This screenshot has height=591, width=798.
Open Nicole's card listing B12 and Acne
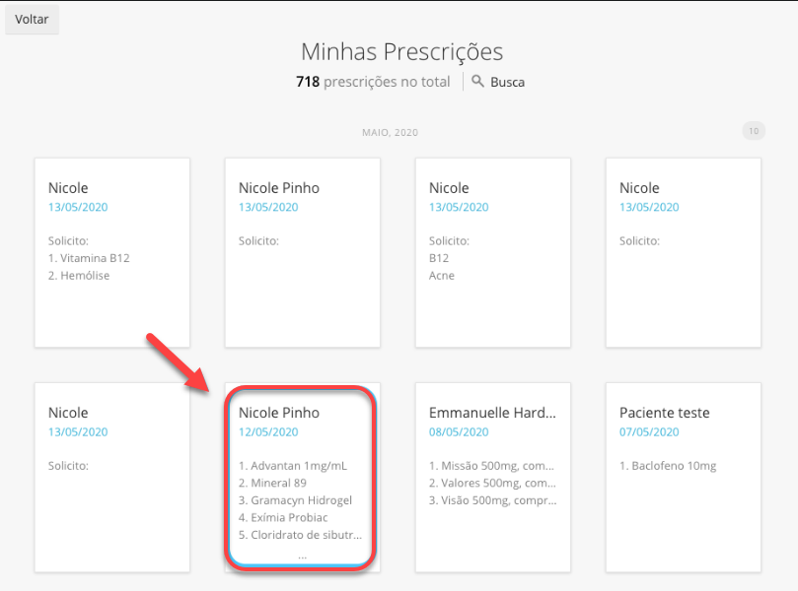492,252
